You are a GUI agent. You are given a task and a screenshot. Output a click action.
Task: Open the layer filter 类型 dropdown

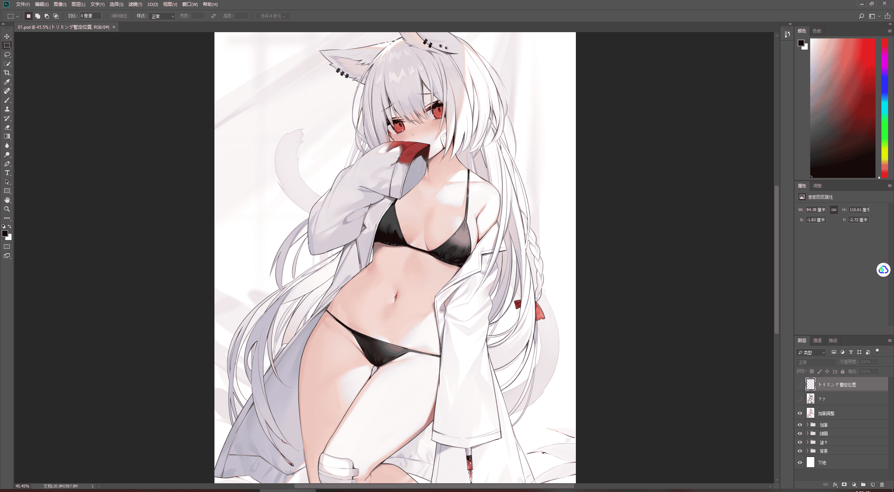(811, 353)
